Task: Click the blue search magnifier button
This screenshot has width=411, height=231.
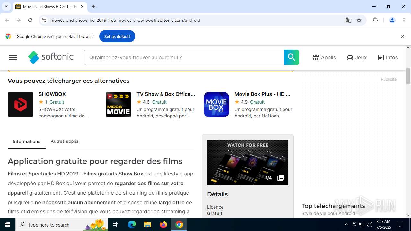Action: pos(291,57)
